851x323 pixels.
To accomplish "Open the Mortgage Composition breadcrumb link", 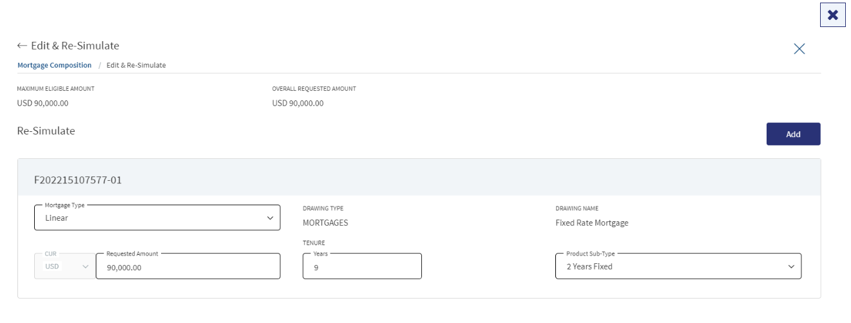I will point(55,65).
